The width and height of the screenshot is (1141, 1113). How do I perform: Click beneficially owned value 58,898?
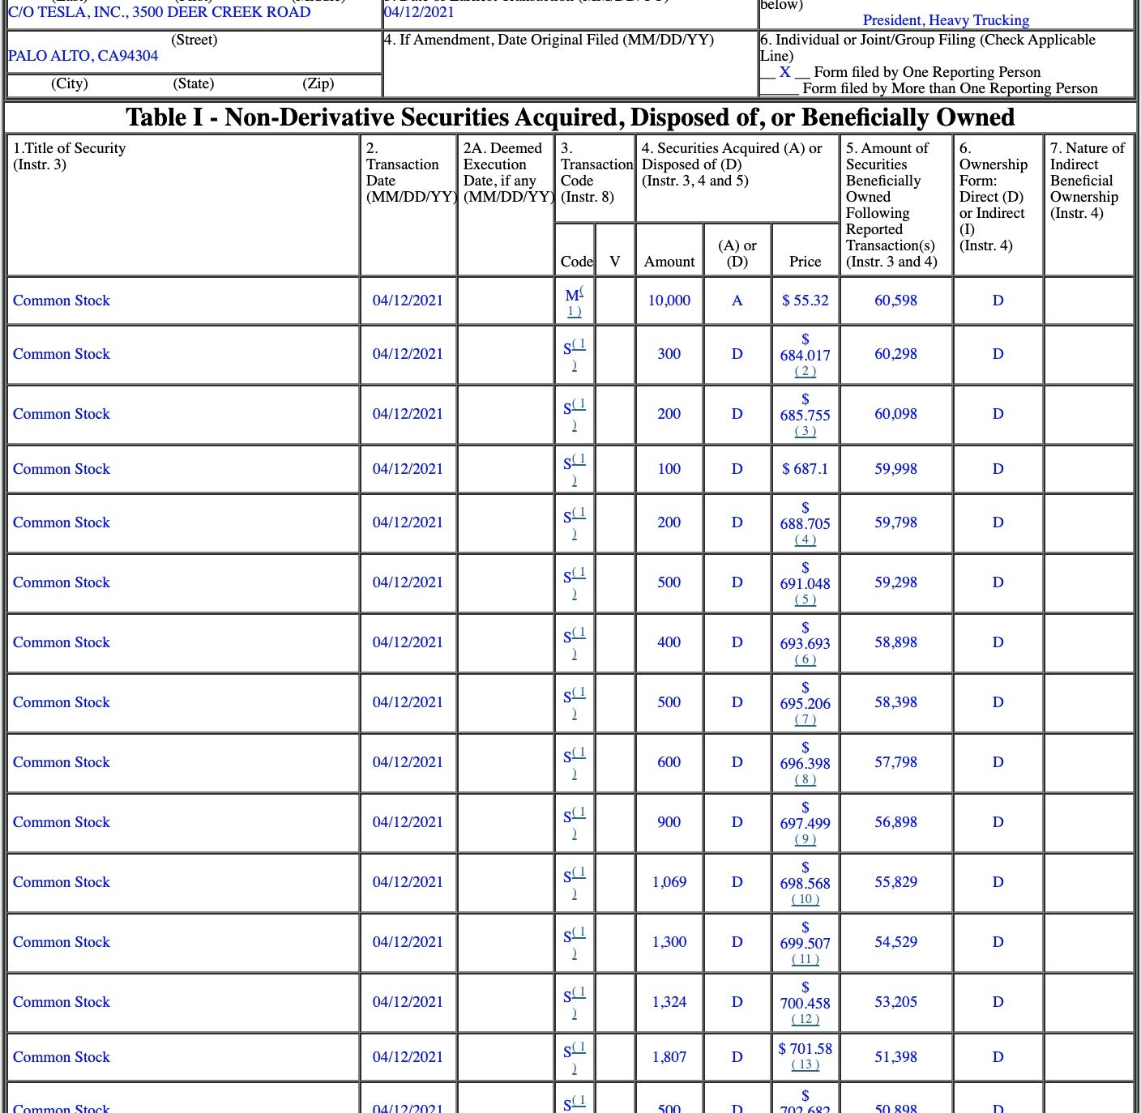tap(895, 642)
